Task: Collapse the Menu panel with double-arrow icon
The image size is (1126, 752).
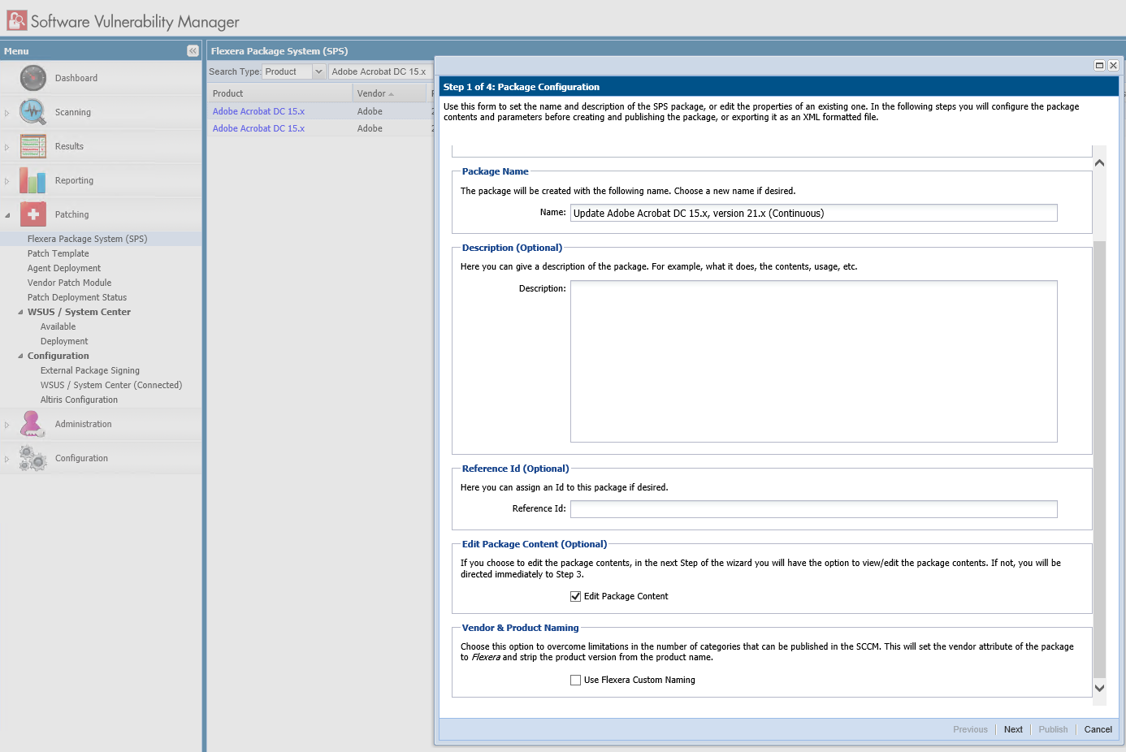Action: [193, 50]
